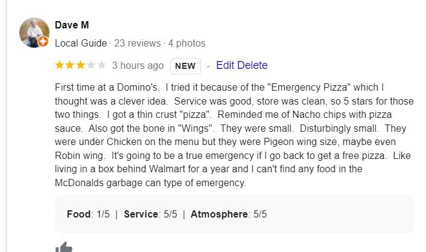View the 4 photos count
426x252 pixels.
coord(186,44)
